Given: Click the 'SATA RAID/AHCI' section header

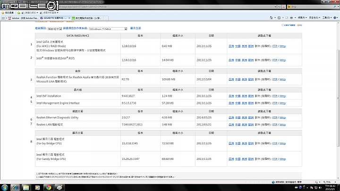Looking at the screenshot, I should pyautogui.click(x=77, y=36).
